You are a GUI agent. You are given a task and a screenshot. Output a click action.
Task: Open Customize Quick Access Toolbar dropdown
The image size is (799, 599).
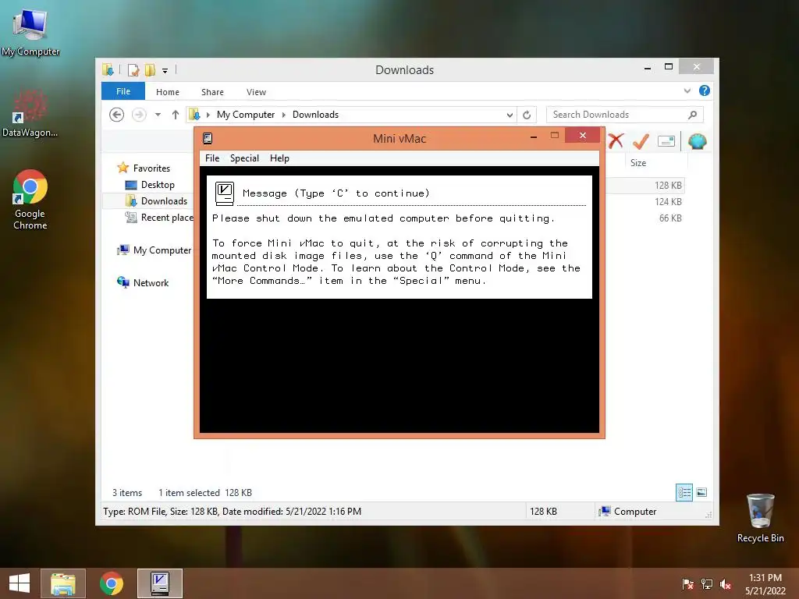[165, 71]
